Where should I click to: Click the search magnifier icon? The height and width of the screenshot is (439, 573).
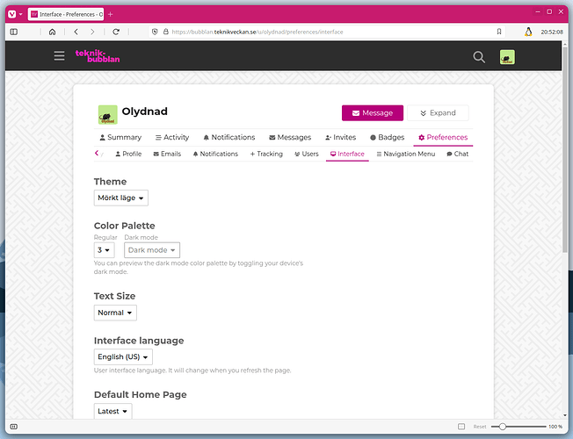(479, 57)
